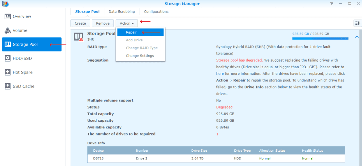The image size is (362, 168).
Task: Click the SSD Cache lightning icon
Action: pyautogui.click(x=8, y=86)
